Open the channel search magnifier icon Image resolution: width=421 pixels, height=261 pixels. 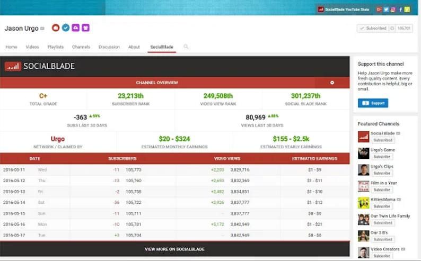(x=186, y=47)
